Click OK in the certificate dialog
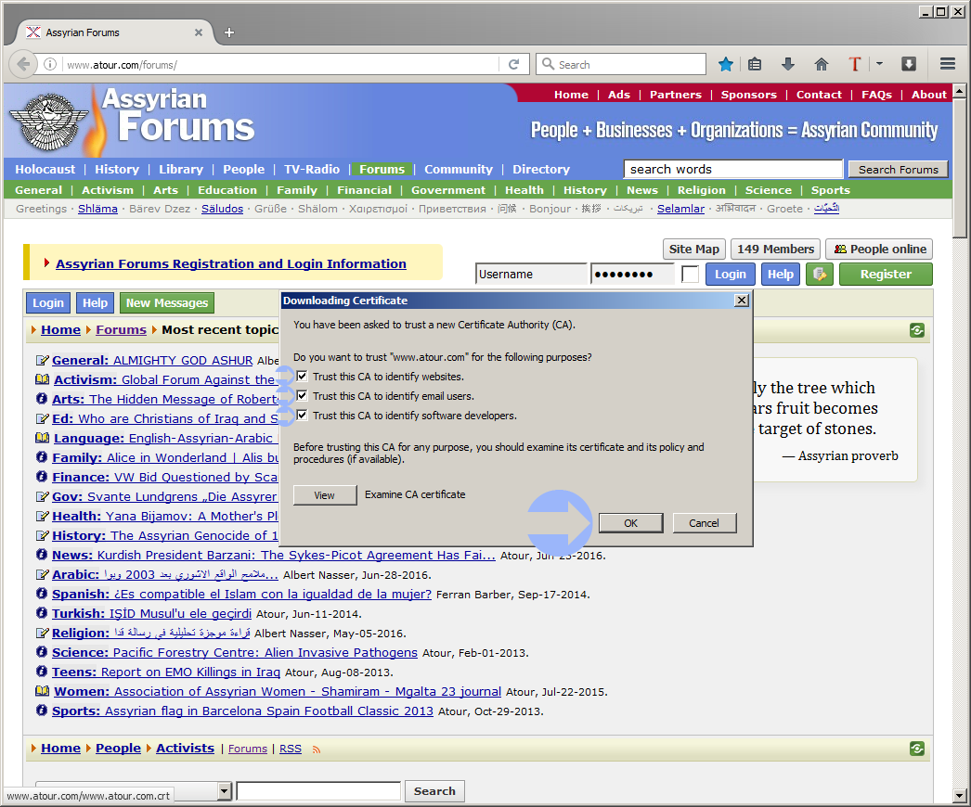Screen dimensions: 971x807 (630, 523)
